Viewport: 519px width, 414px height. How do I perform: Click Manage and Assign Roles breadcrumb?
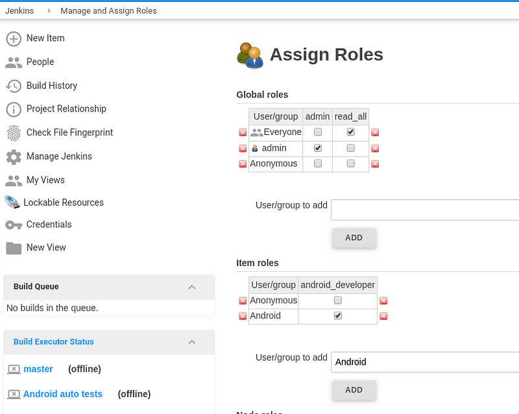[x=108, y=11]
